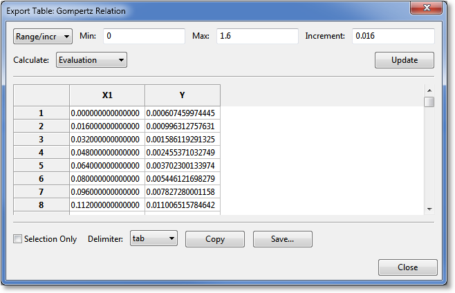Select row header 1

tap(41, 113)
